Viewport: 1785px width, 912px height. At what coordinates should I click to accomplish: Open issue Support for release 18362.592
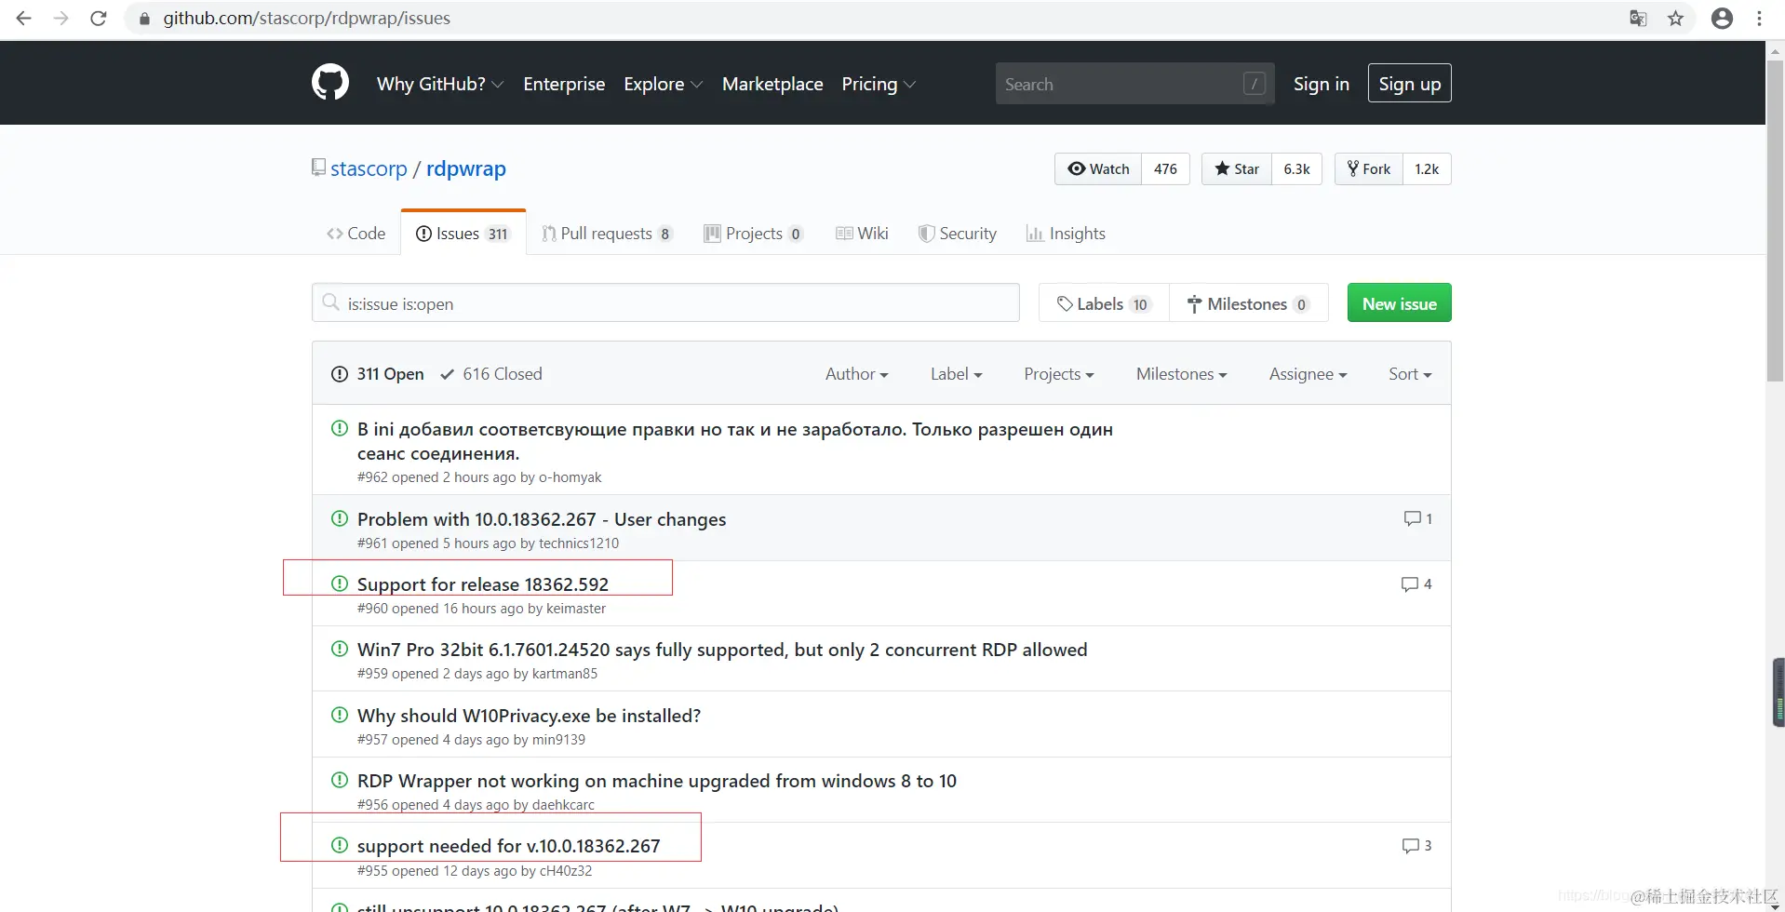[x=483, y=584]
